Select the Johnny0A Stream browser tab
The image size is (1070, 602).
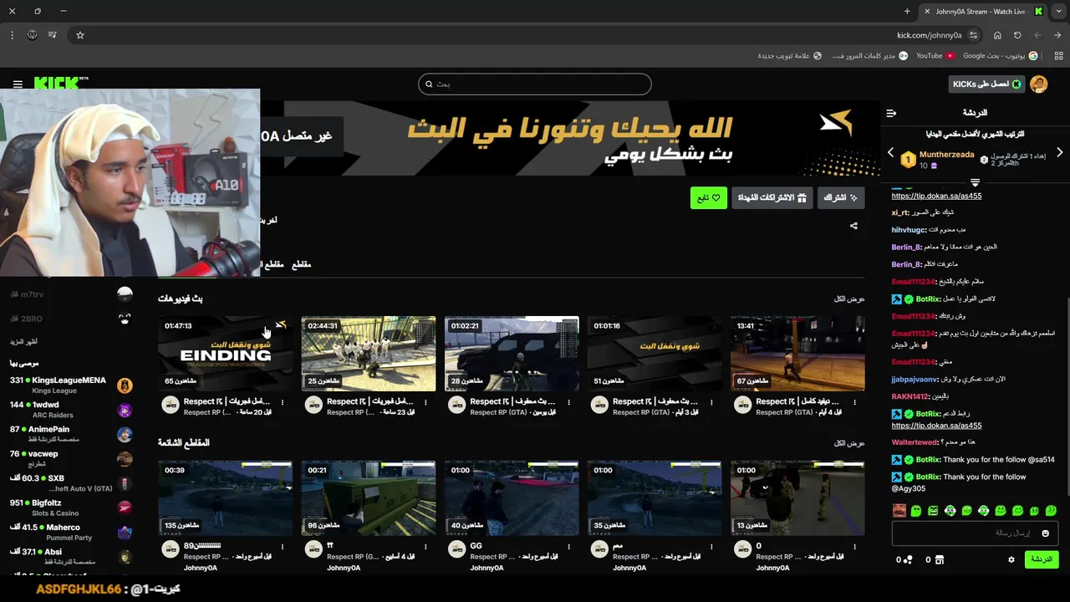tap(983, 11)
